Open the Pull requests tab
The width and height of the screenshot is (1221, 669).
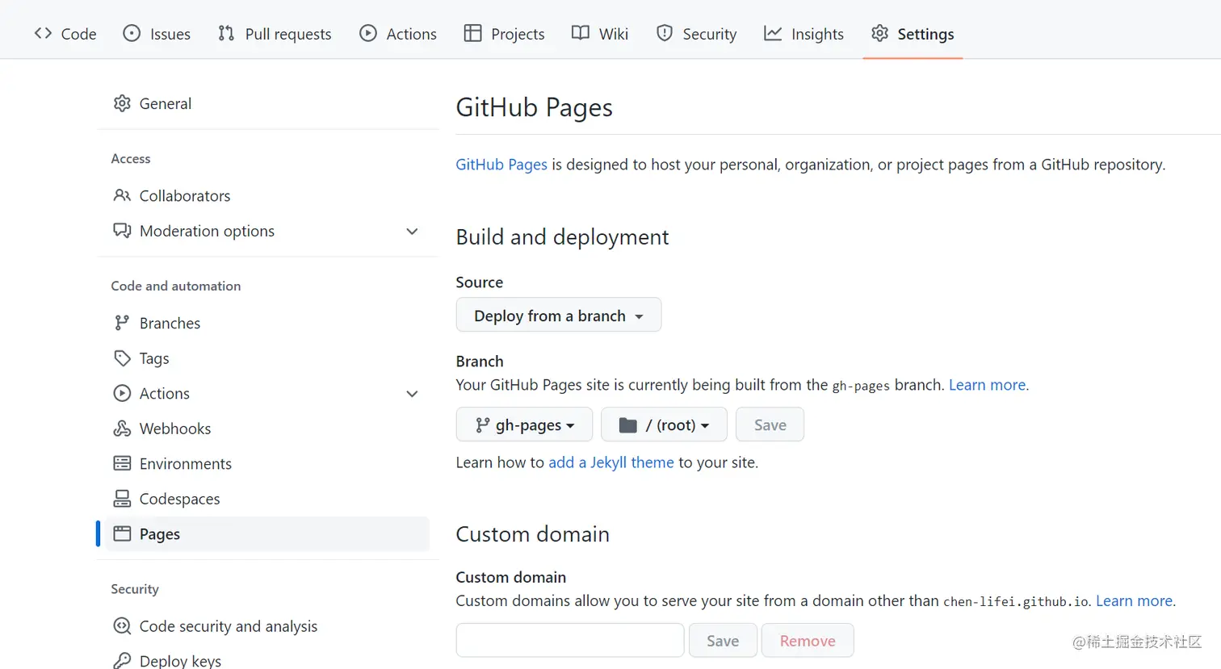(275, 34)
